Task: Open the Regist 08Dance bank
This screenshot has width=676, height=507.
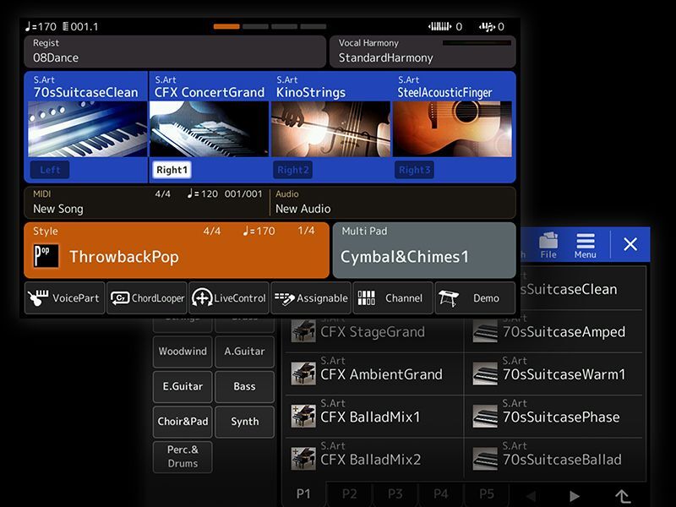Action: tap(175, 52)
